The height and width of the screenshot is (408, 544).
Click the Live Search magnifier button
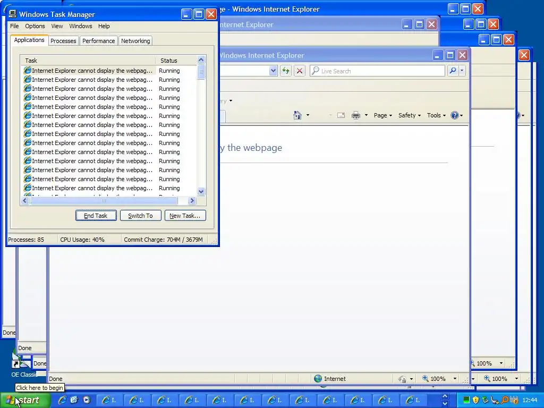point(453,71)
